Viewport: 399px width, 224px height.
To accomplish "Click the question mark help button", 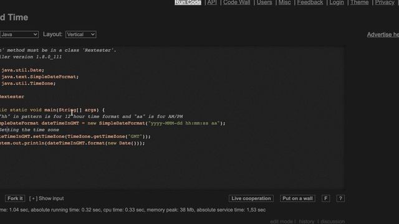I will (340, 198).
